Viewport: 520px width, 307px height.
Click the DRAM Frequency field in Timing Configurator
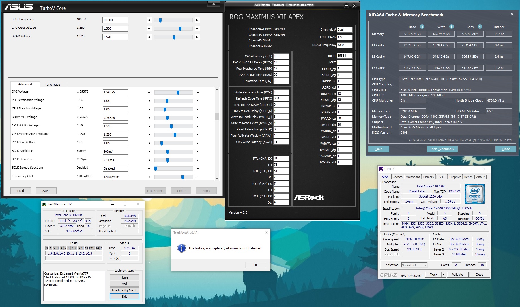pos(345,45)
